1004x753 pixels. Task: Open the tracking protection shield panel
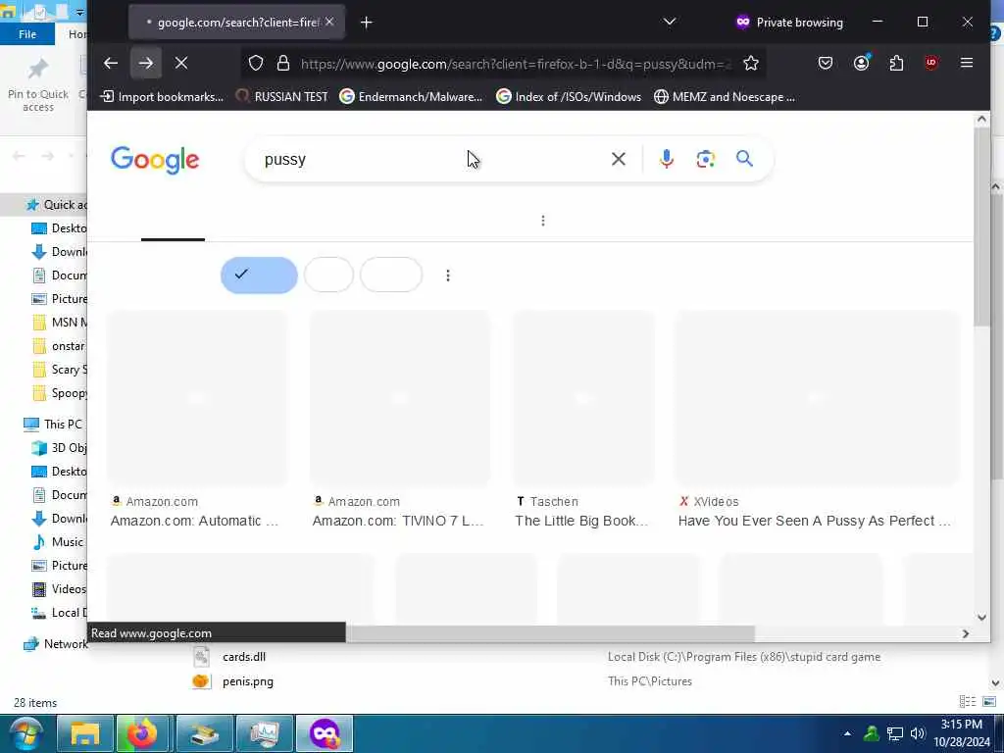click(x=256, y=63)
